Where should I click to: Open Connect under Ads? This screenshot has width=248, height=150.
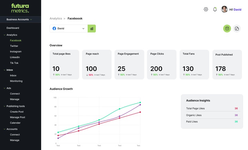15,94
